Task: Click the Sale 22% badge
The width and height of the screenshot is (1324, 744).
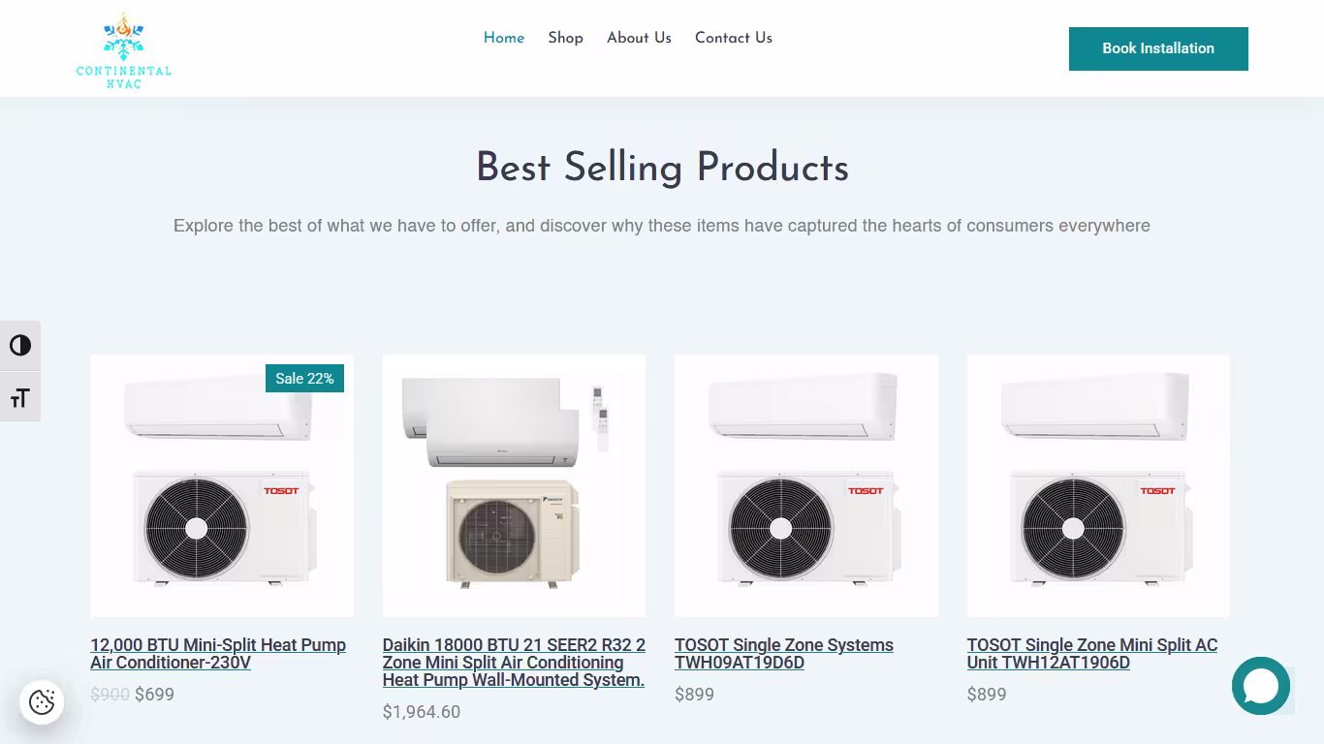Action: [x=304, y=379]
